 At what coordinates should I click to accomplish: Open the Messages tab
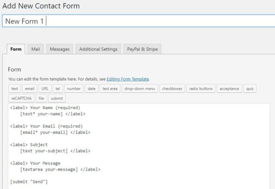[60, 49]
